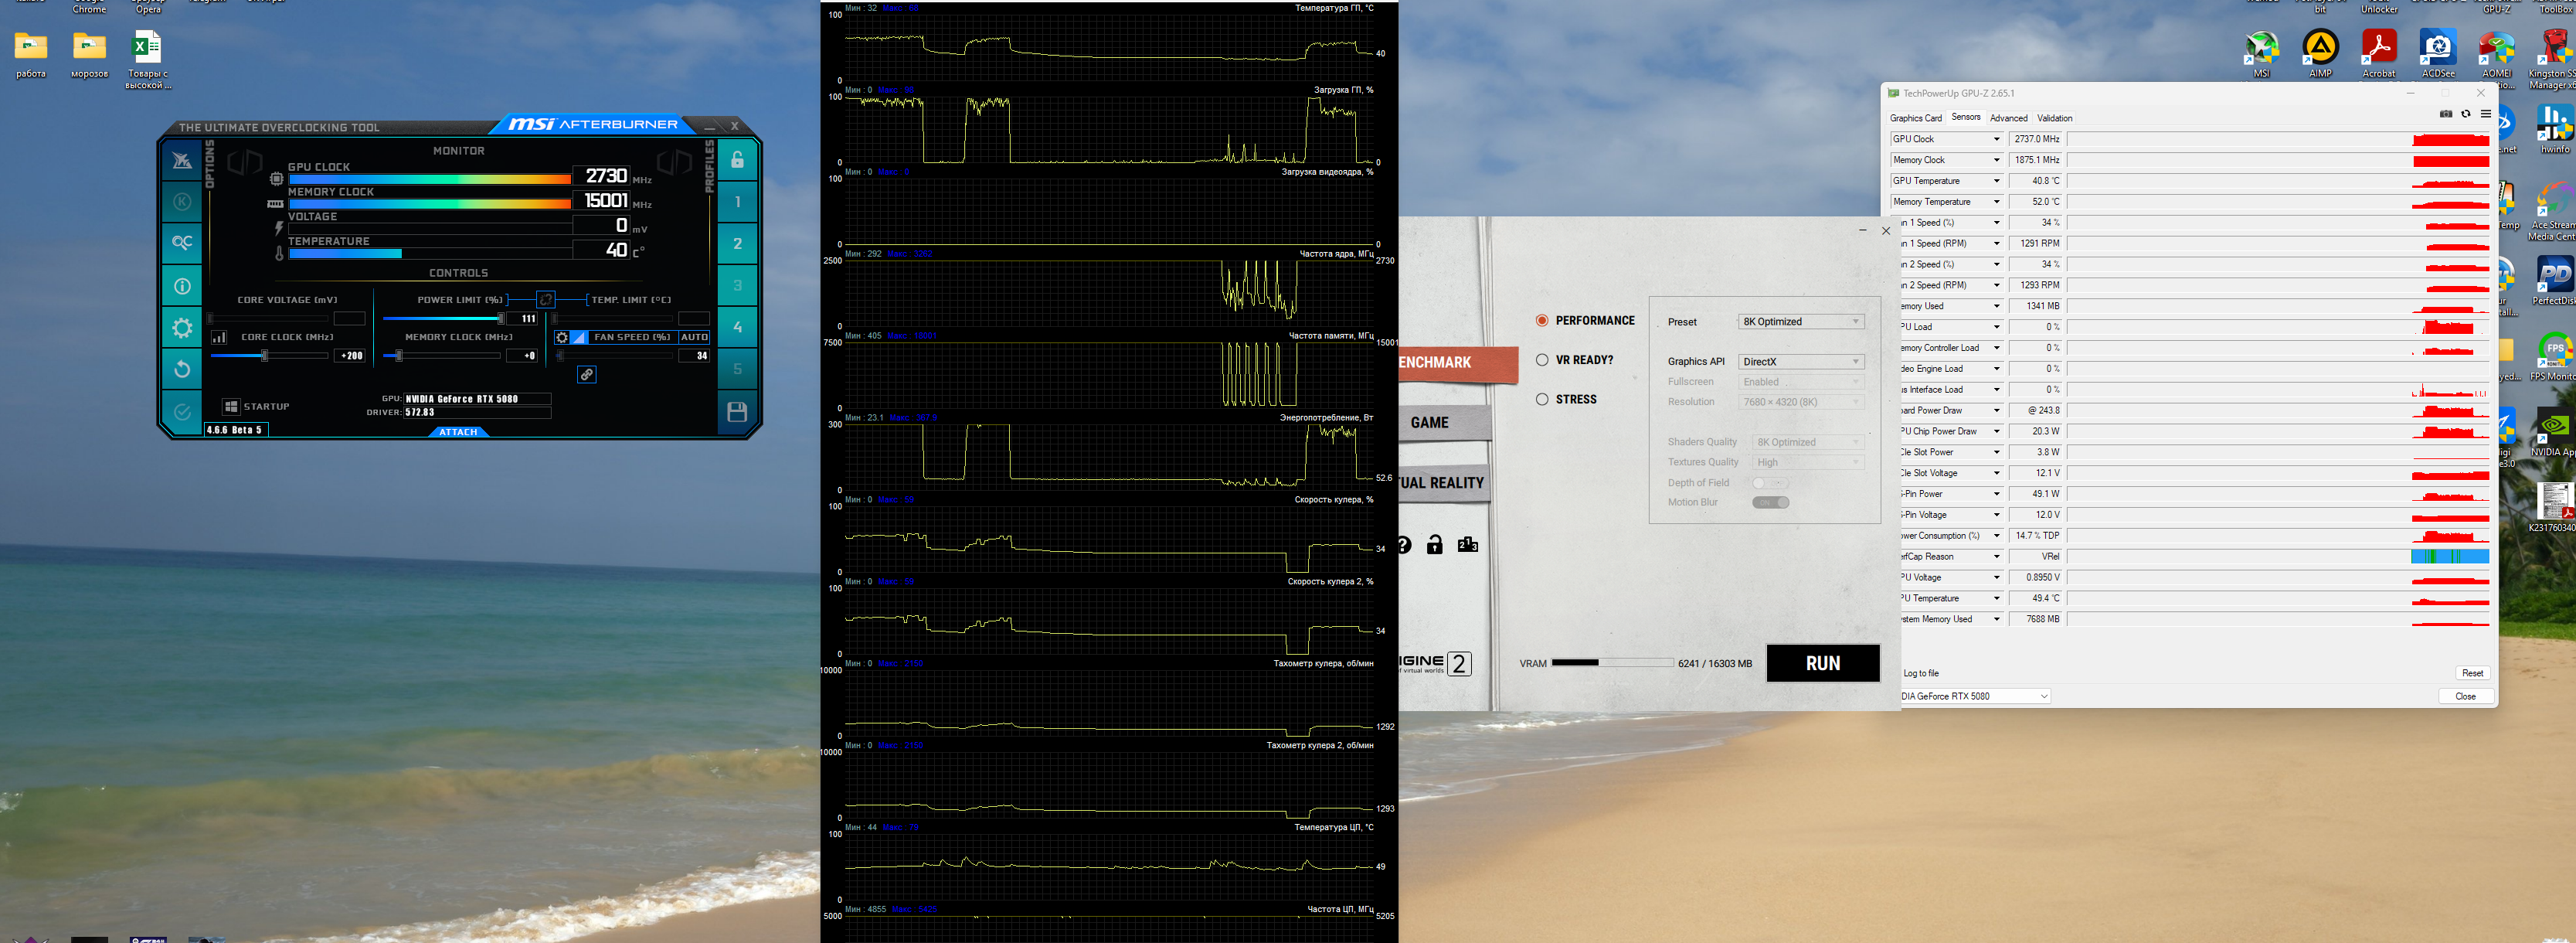Screen dimensions: 2576x943
Task: Click the GPU-Z Reset button
Action: [2472, 673]
